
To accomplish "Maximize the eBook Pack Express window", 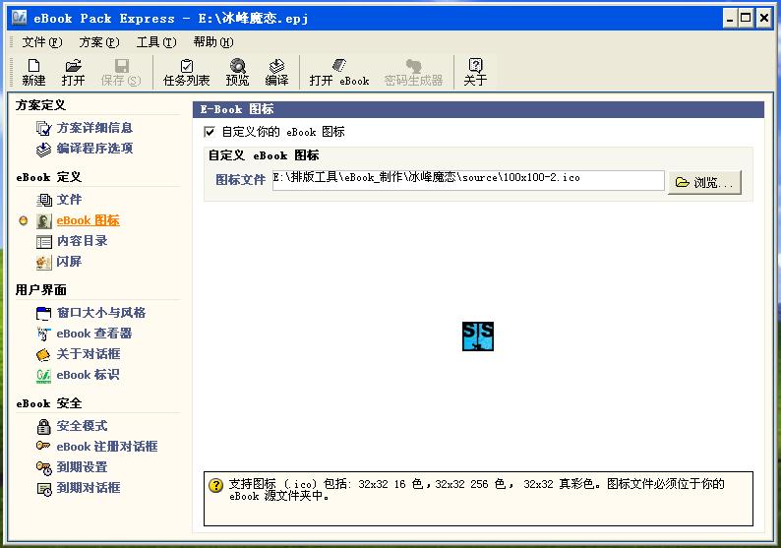I will point(746,19).
